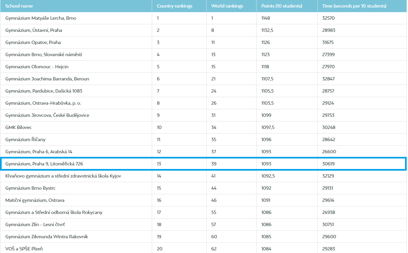This screenshot has height=253, width=408.
Task: Select Gymnázium Joachima Barranda, Beroun
Action: [47, 79]
